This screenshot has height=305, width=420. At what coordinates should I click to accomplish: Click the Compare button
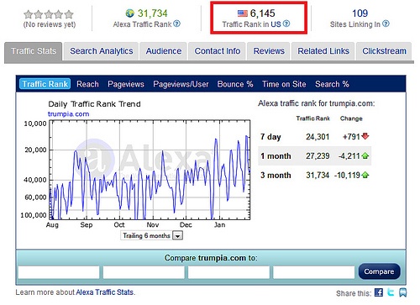pyautogui.click(x=379, y=271)
